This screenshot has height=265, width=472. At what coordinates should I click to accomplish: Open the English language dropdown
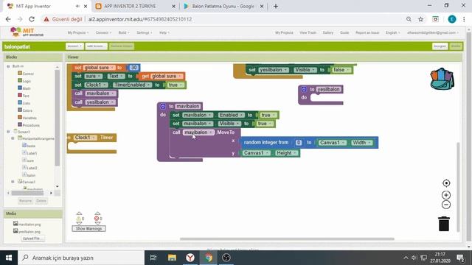393,32
